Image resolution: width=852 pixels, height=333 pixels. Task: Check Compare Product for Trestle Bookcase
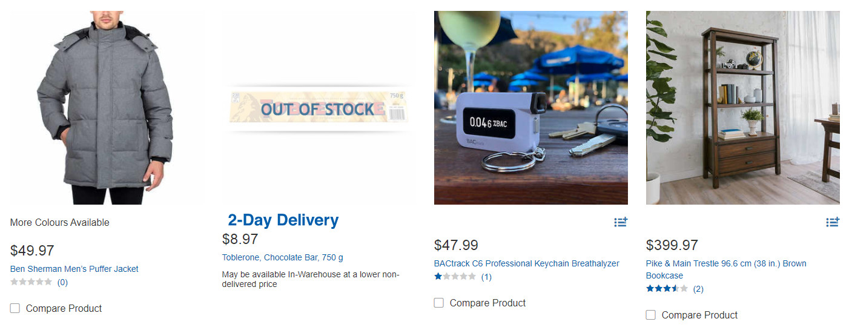[x=651, y=315]
